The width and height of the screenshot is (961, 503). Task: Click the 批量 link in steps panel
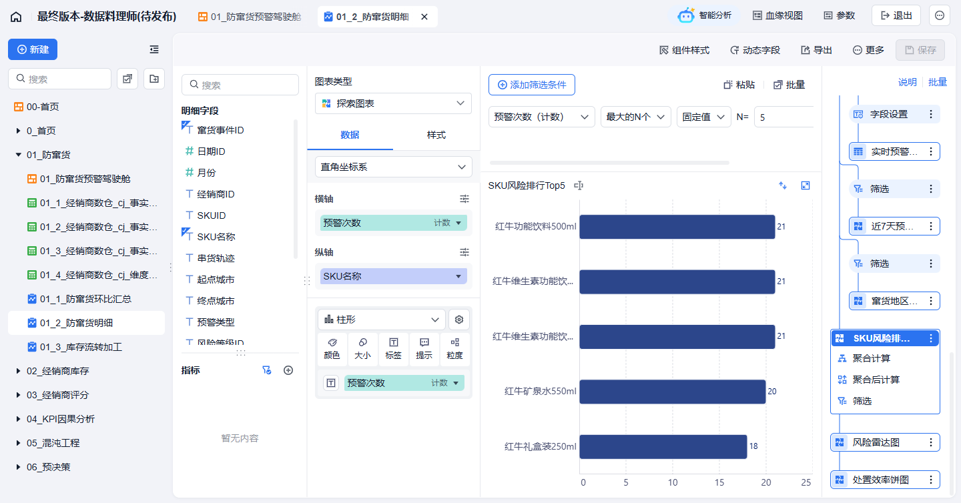click(938, 82)
